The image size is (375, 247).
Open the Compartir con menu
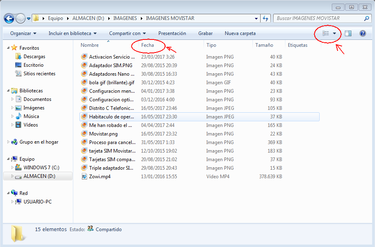[127, 33]
